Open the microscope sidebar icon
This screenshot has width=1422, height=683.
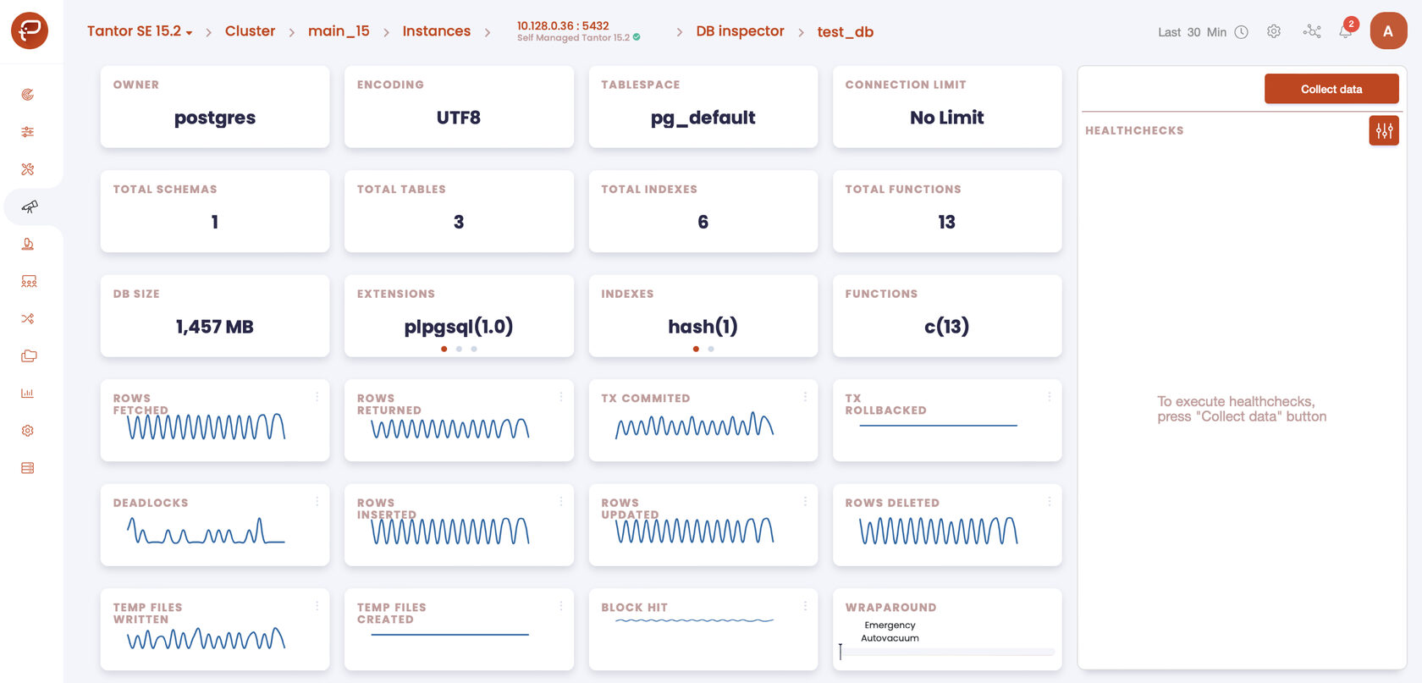click(28, 244)
